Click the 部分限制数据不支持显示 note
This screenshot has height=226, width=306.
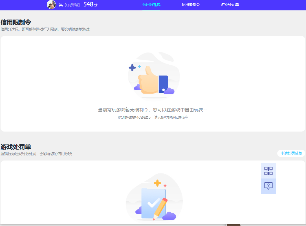point(153,117)
